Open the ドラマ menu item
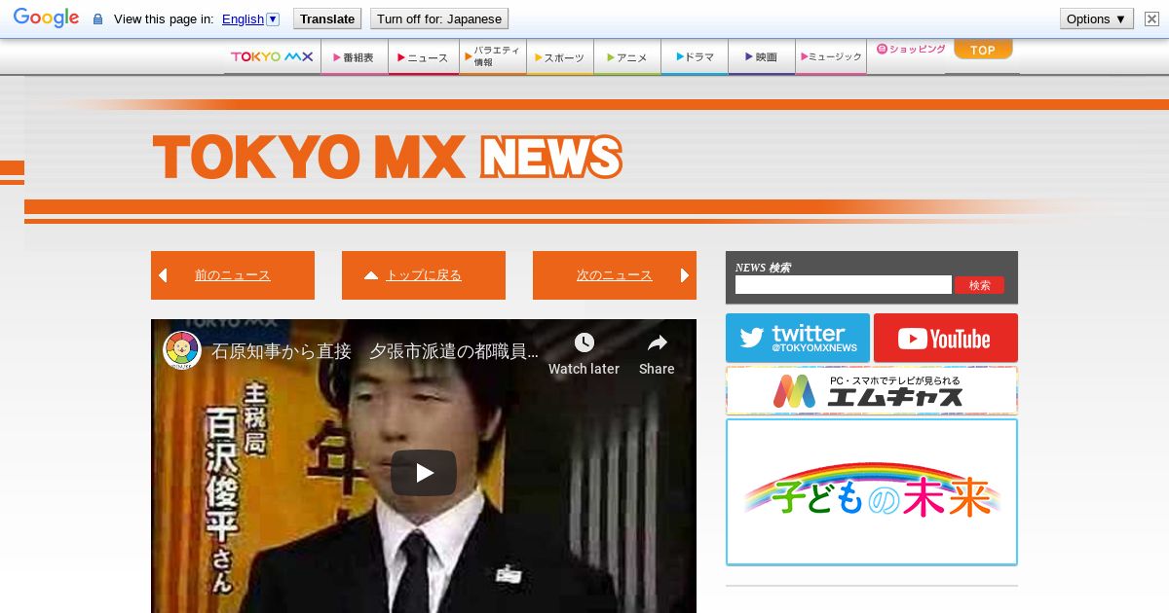The image size is (1169, 613). (x=695, y=57)
